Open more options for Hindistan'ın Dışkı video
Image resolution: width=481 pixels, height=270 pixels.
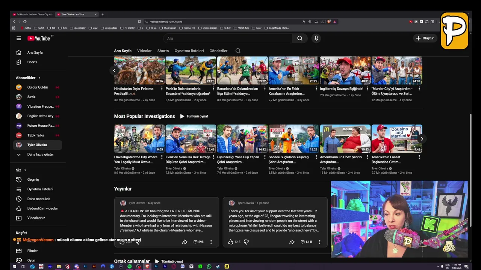(x=162, y=89)
